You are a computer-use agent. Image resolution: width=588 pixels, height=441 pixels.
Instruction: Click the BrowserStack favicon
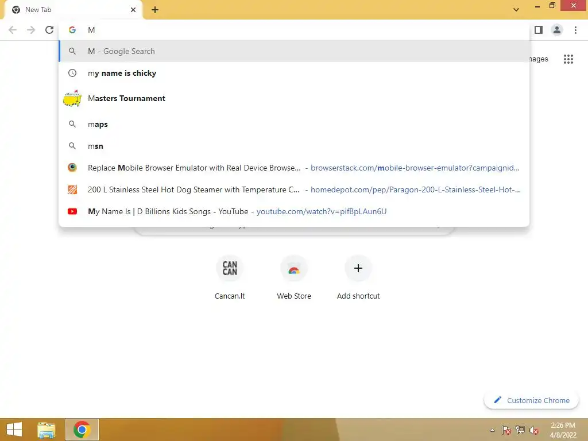pos(72,168)
